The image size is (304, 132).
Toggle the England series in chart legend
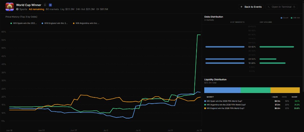55,23
